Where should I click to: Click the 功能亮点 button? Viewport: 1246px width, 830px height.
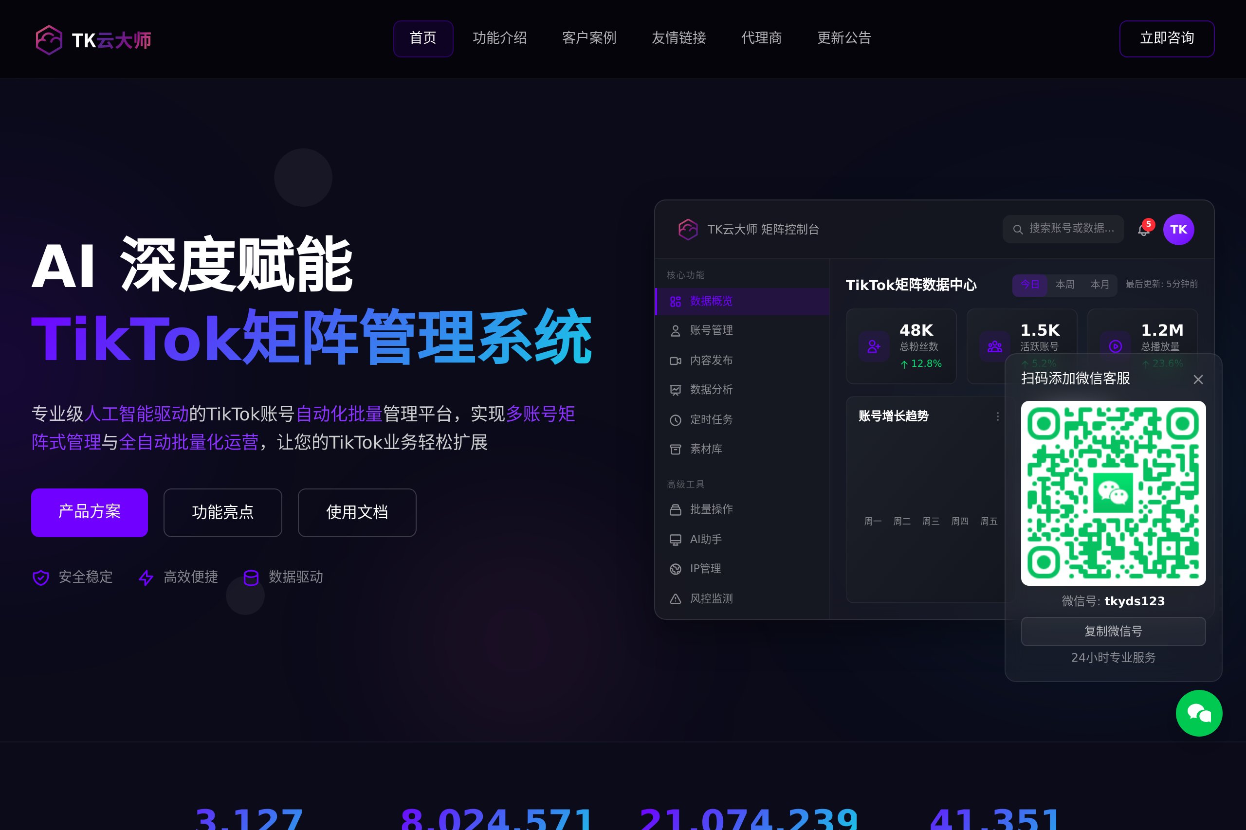223,512
